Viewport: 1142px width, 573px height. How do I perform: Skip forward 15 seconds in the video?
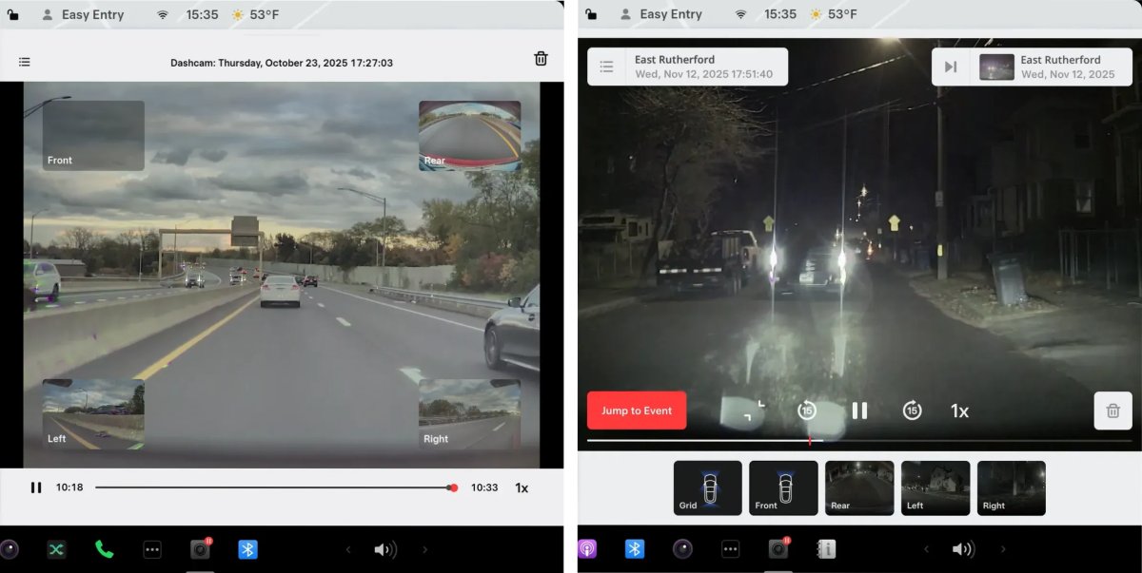coord(912,411)
